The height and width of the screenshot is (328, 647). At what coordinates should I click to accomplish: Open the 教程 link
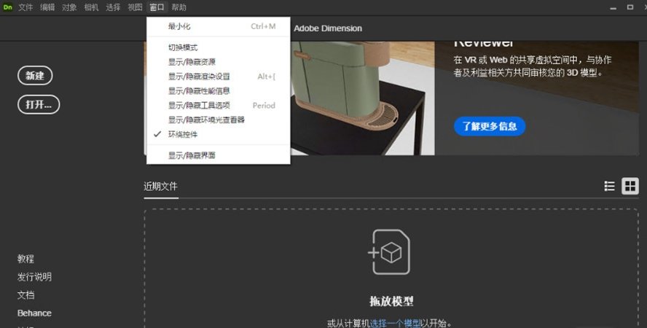point(26,259)
